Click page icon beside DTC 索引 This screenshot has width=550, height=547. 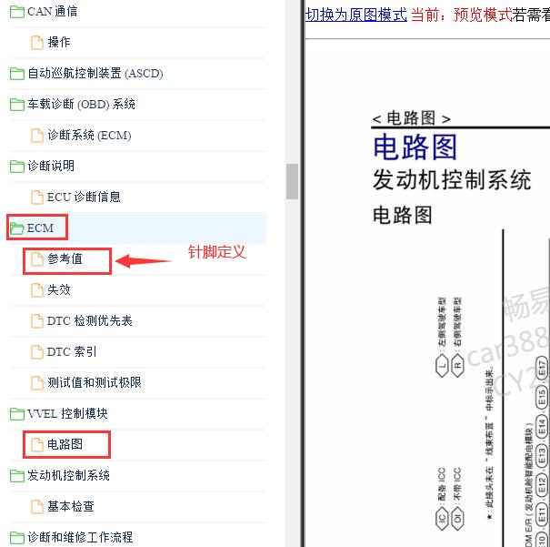(x=37, y=352)
